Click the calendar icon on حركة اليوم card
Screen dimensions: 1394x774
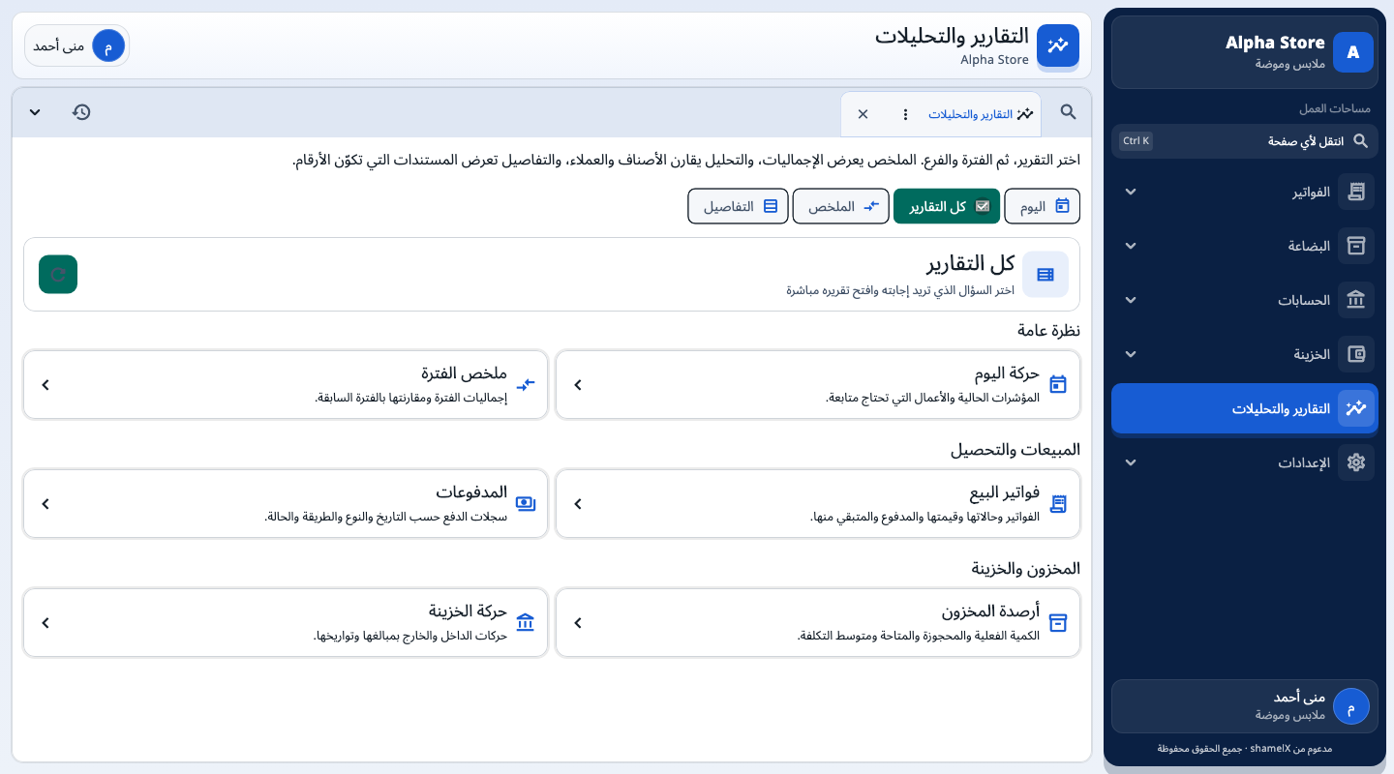1058,384
